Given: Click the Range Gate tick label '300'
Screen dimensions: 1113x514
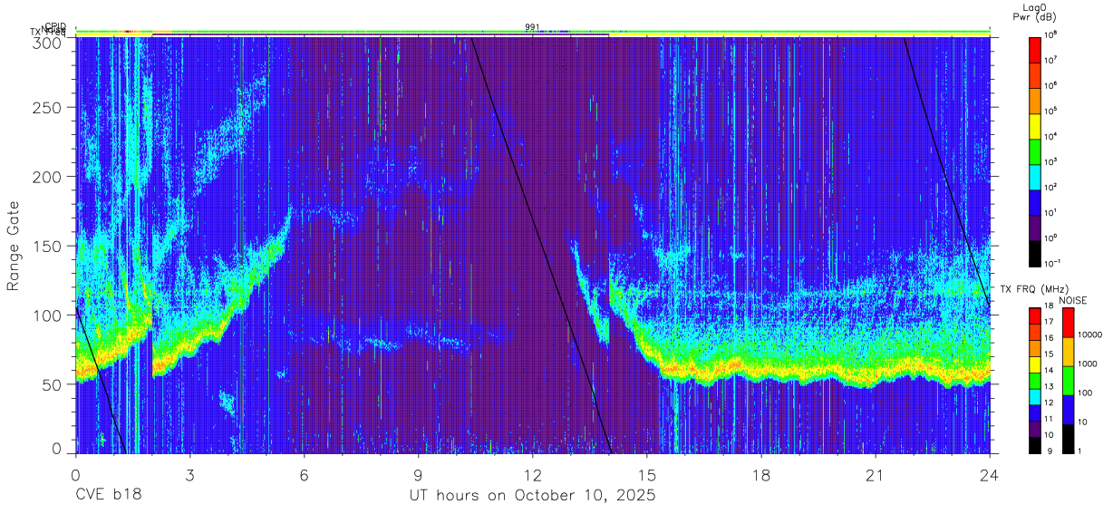Looking at the screenshot, I should (x=48, y=43).
